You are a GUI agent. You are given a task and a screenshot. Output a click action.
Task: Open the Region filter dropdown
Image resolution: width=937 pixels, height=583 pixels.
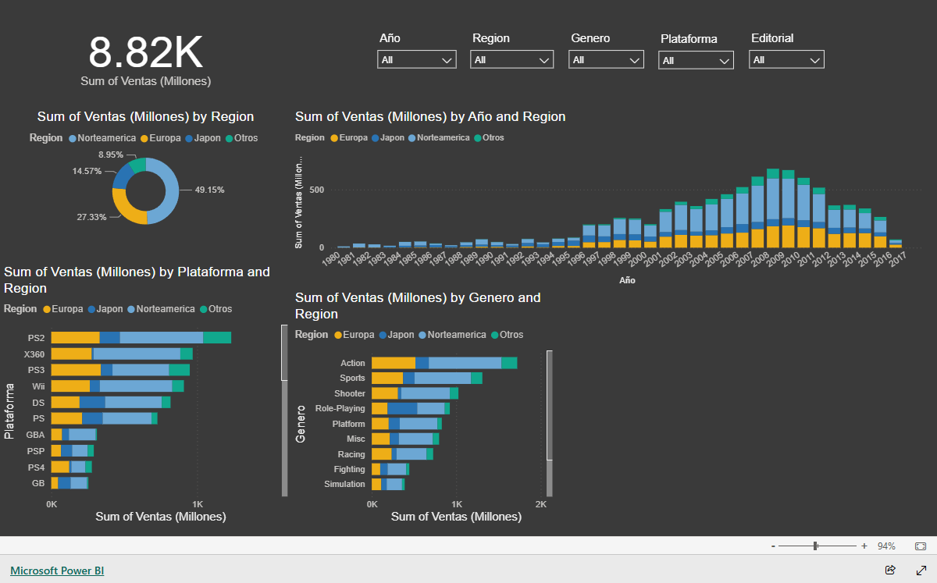511,59
